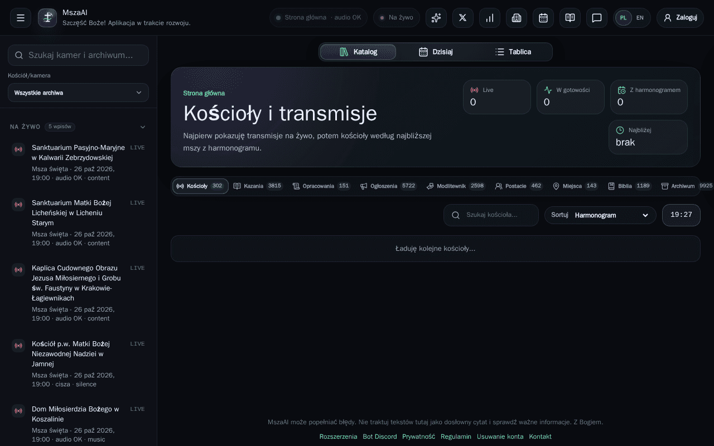714x446 pixels.
Task: Focus the Szukaj kamer i archiwum field
Action: [x=78, y=55]
